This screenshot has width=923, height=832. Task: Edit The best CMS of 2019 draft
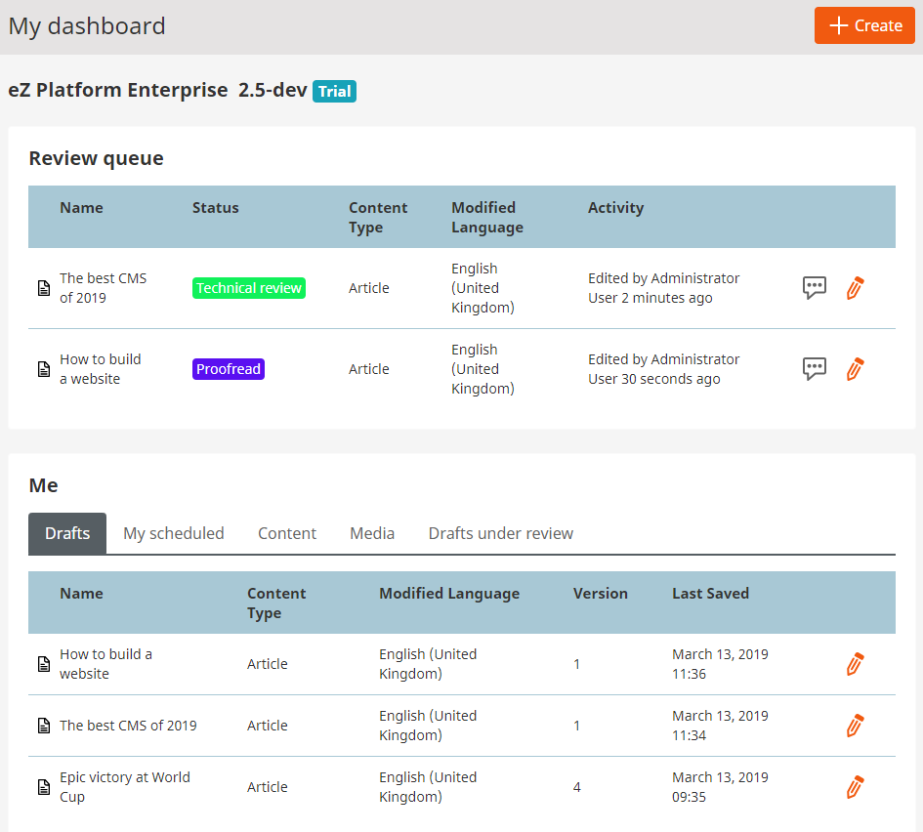pos(856,726)
